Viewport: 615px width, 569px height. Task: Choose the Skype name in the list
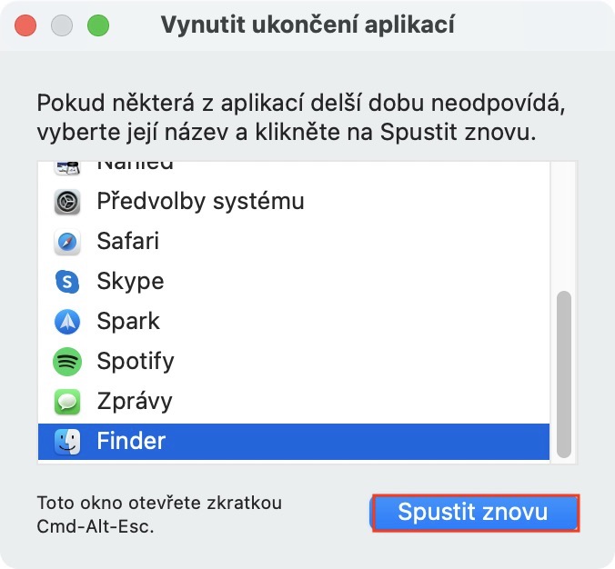tap(130, 281)
